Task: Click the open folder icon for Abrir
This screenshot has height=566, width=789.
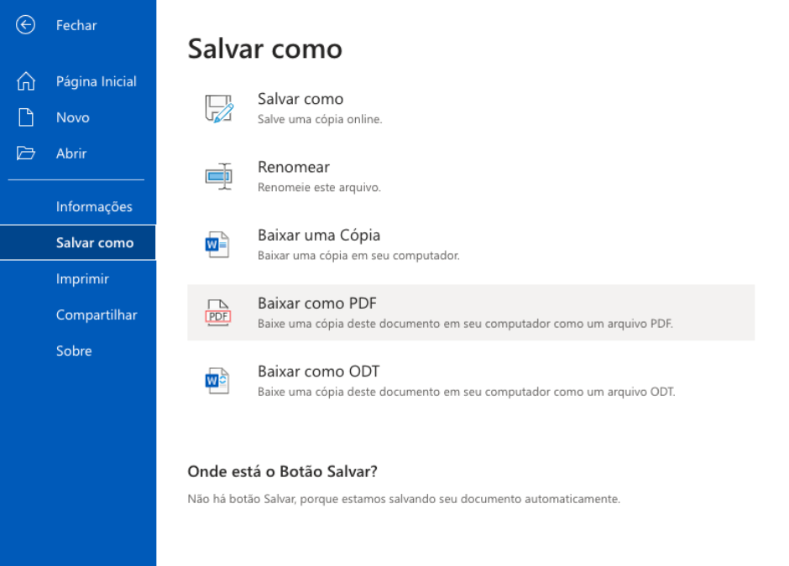Action: click(26, 153)
